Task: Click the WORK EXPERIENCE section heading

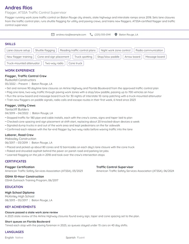Action: pyautogui.click(x=20, y=70)
